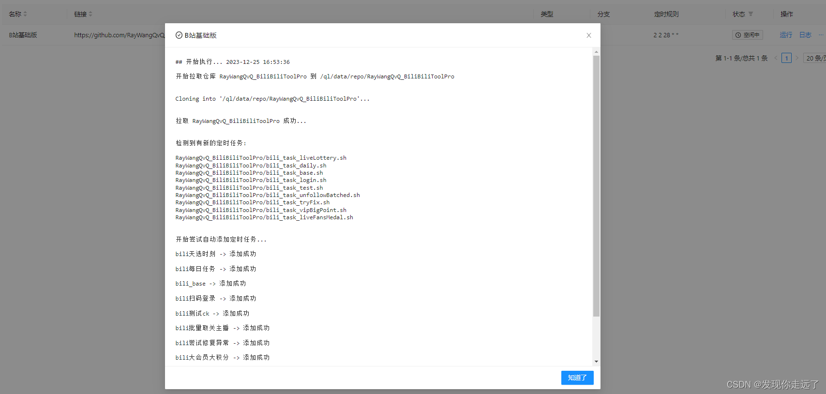Click log line bili_task_unfollowBatched.sh
The width and height of the screenshot is (826, 394).
[x=268, y=195]
